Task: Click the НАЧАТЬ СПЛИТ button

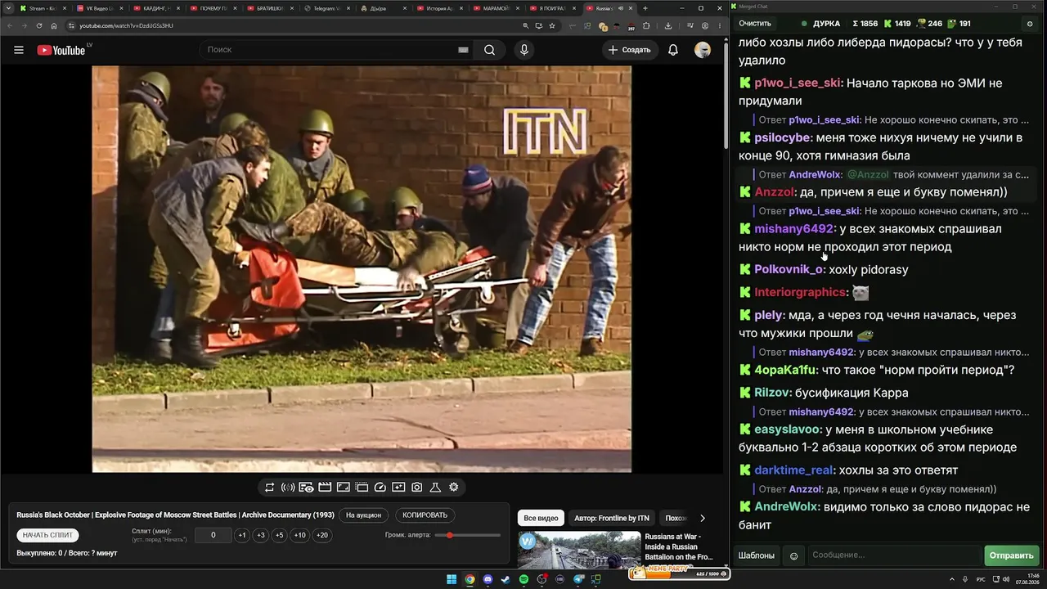Action: tap(47, 535)
